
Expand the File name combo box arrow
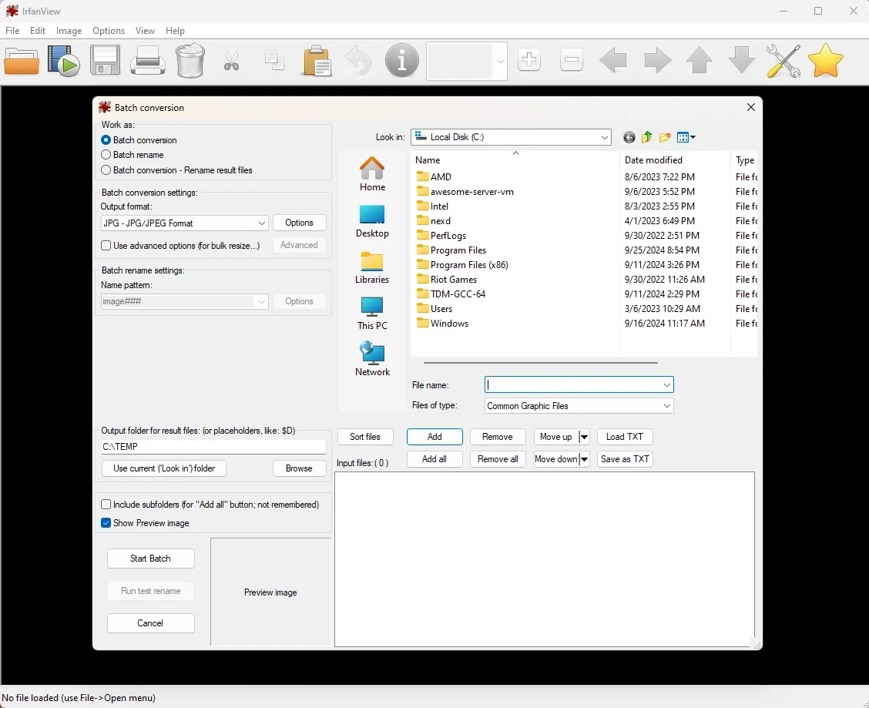tap(666, 384)
